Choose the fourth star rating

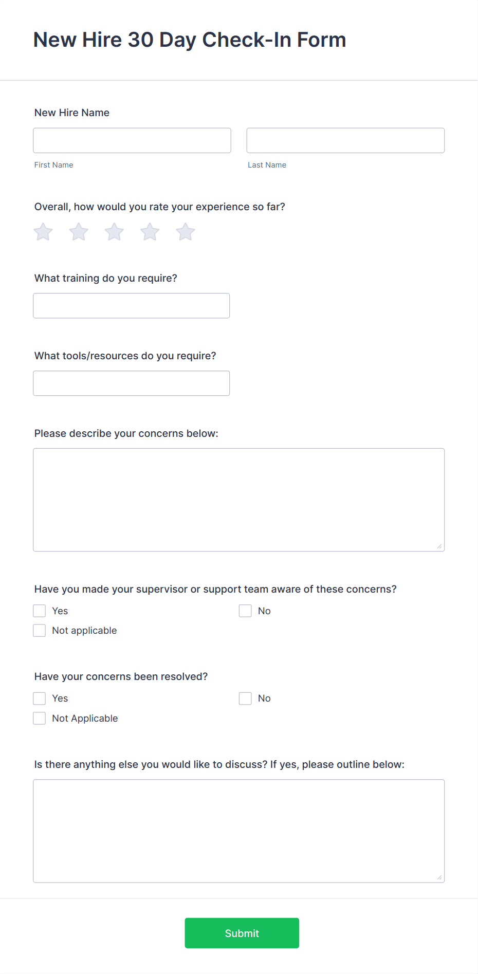tap(150, 232)
